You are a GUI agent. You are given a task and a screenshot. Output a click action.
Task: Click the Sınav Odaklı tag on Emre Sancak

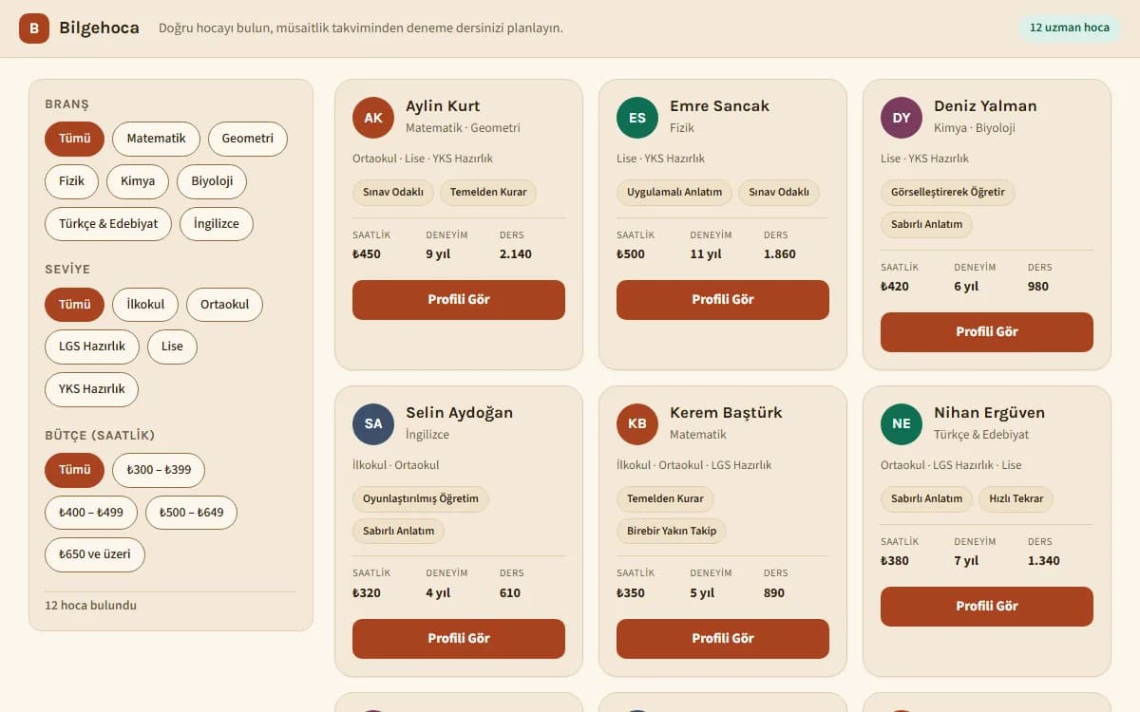click(x=779, y=192)
